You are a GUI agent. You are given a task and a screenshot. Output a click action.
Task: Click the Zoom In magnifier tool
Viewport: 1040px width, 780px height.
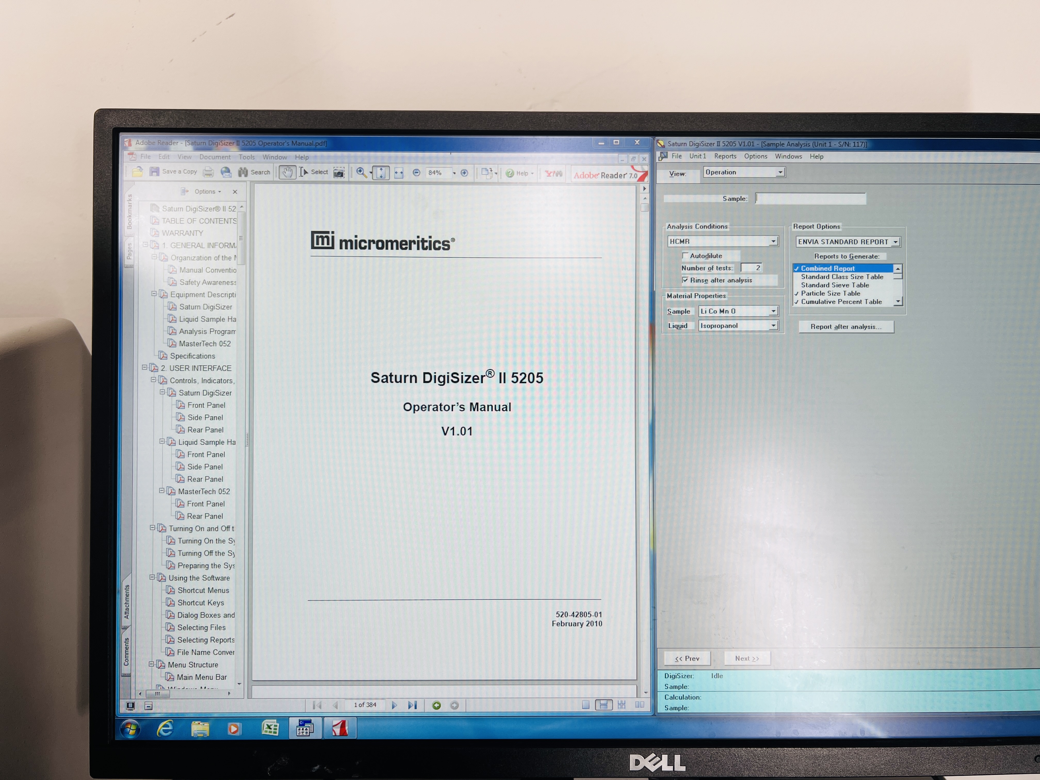pyautogui.click(x=361, y=173)
